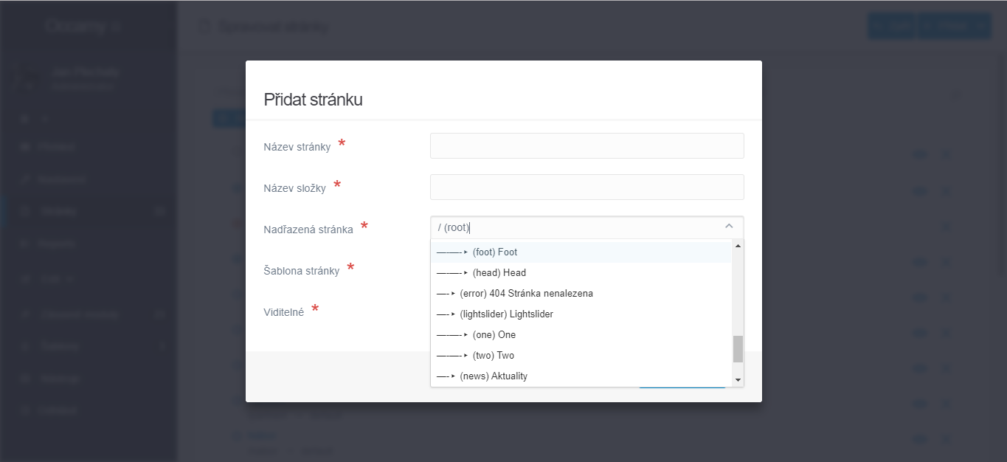Image resolution: width=1007 pixels, height=462 pixels.
Task: Click the Název složky input field
Action: coord(586,187)
